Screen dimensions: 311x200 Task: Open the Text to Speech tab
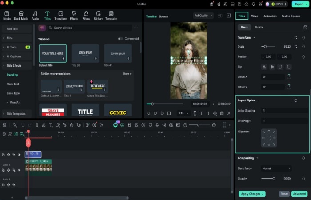291,16
